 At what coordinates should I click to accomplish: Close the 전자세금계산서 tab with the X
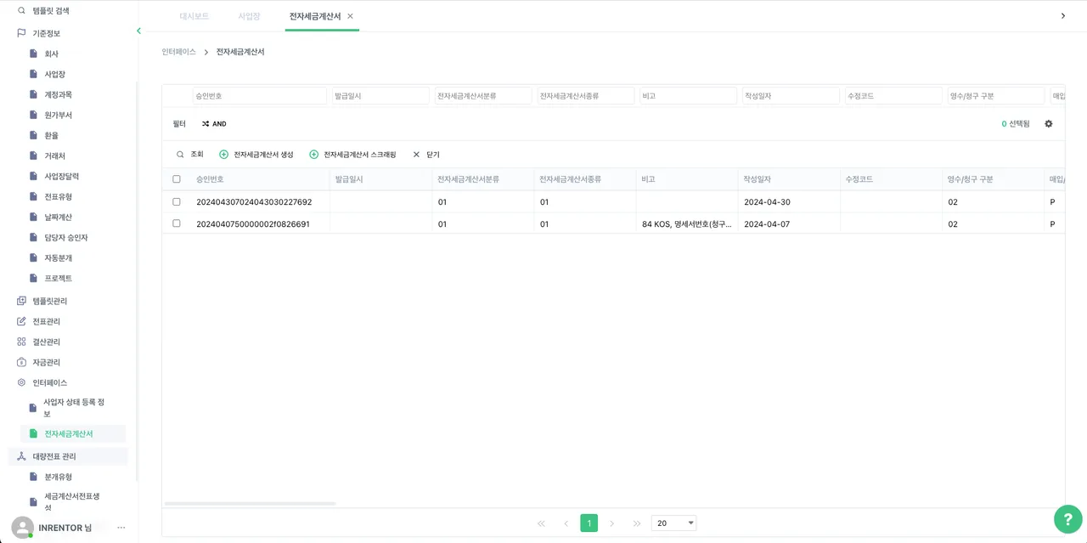350,16
